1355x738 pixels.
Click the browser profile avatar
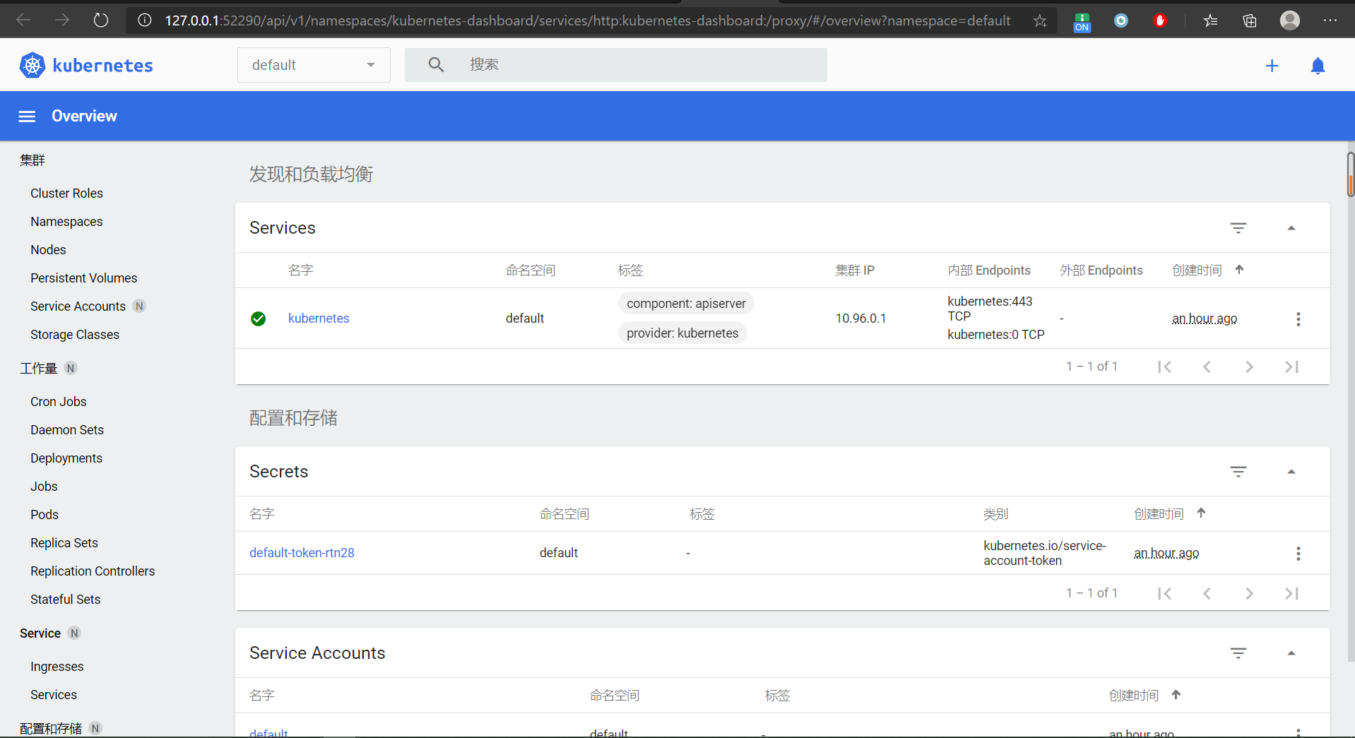click(x=1290, y=20)
